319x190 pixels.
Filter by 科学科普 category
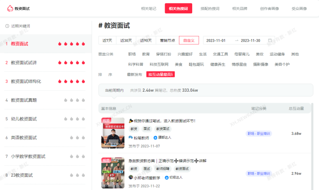[136, 64]
